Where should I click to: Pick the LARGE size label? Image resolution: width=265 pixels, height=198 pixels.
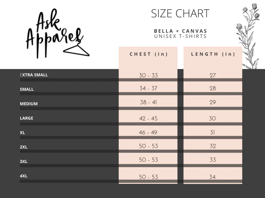coord(27,118)
